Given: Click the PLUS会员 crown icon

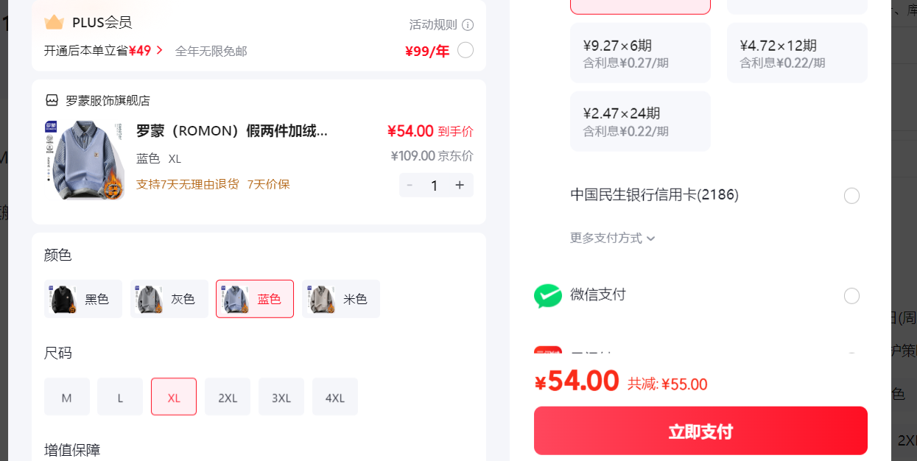Looking at the screenshot, I should tap(54, 22).
